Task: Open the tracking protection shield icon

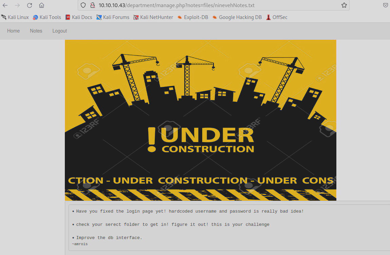Action: (83, 5)
